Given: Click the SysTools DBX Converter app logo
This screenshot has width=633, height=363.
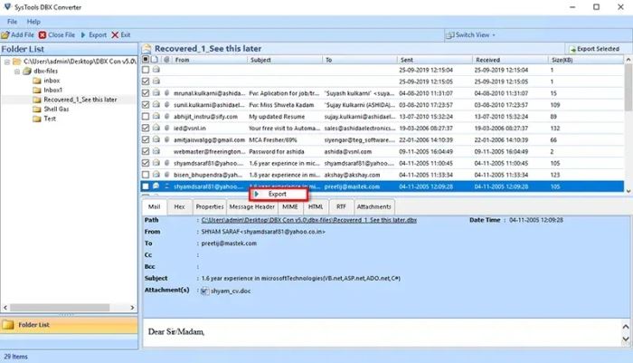Looking at the screenshot, I should [x=7, y=7].
